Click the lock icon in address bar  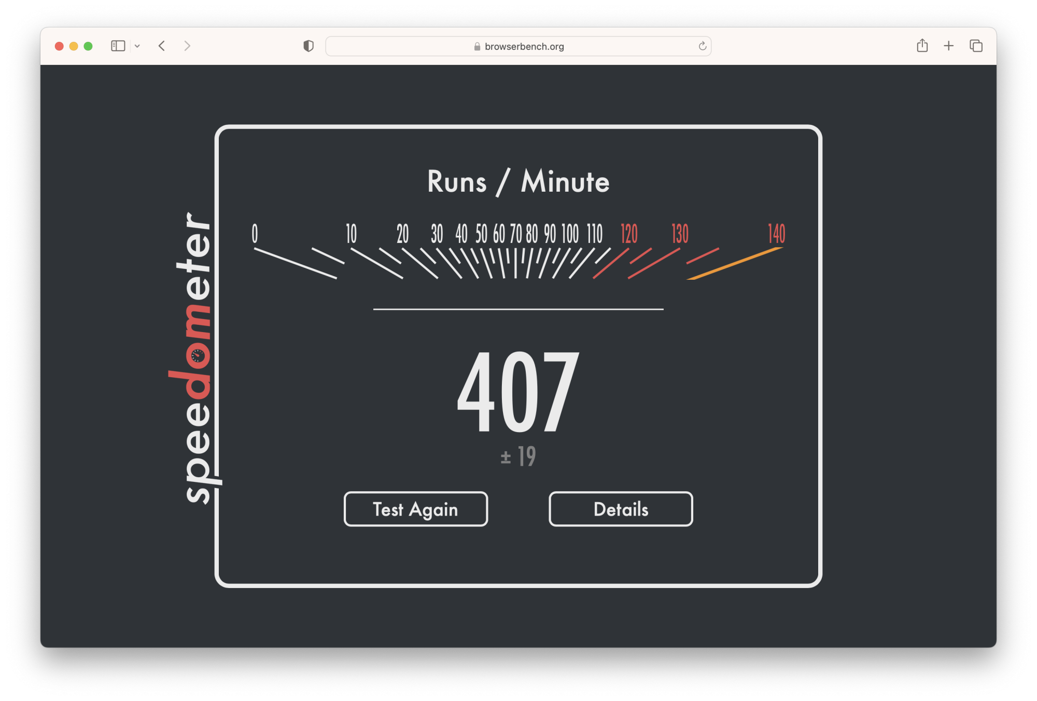477,47
